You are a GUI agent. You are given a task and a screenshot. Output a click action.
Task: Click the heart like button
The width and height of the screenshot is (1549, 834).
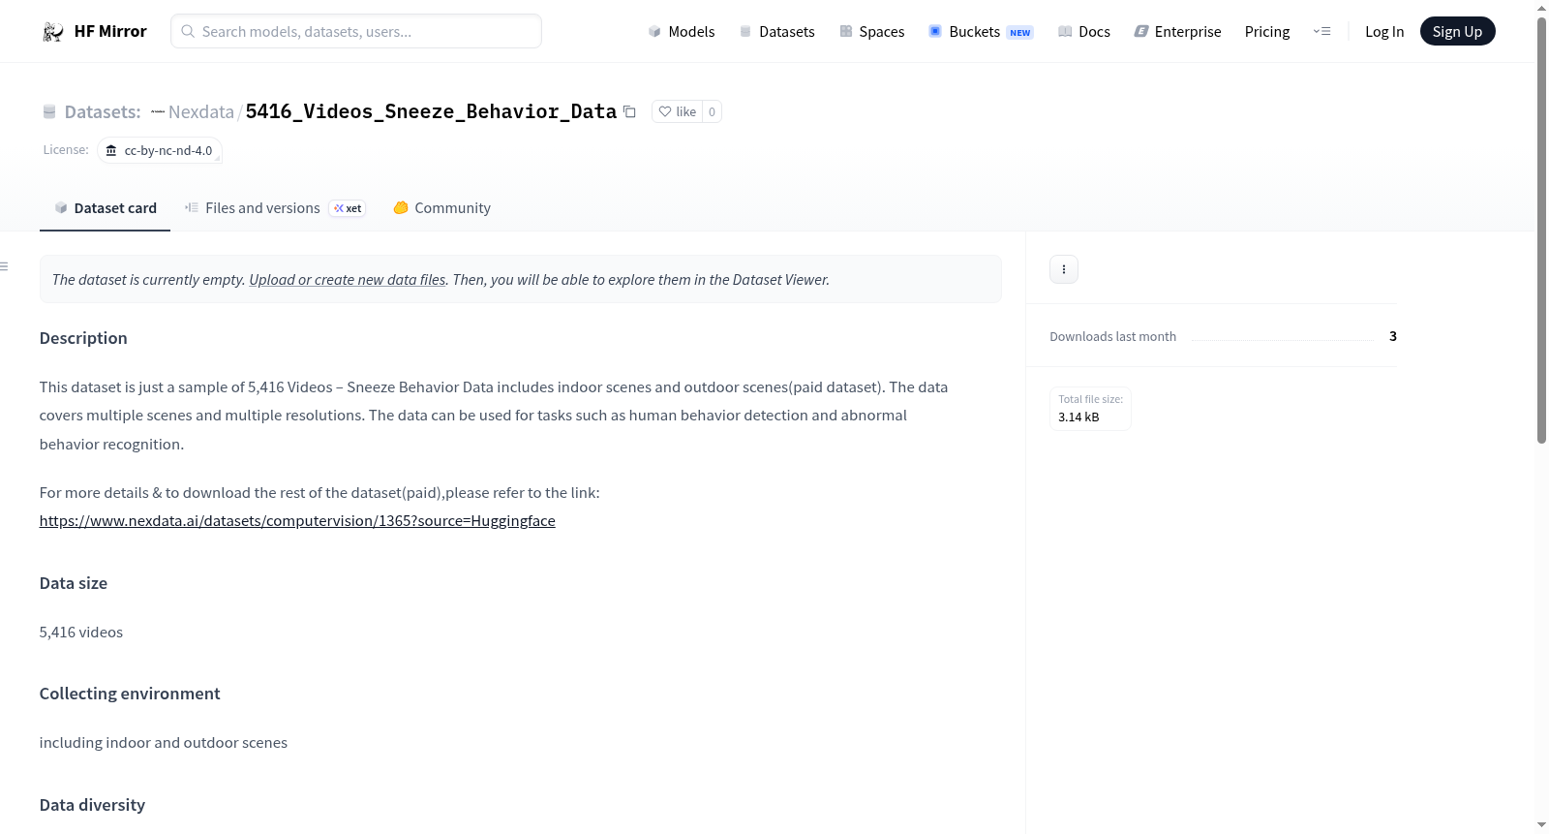677,111
